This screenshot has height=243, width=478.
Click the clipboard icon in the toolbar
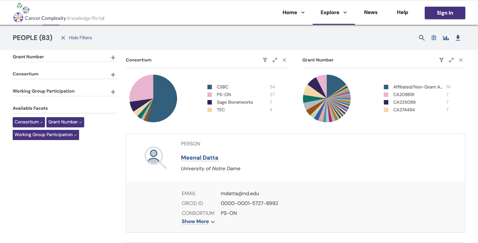(x=434, y=38)
